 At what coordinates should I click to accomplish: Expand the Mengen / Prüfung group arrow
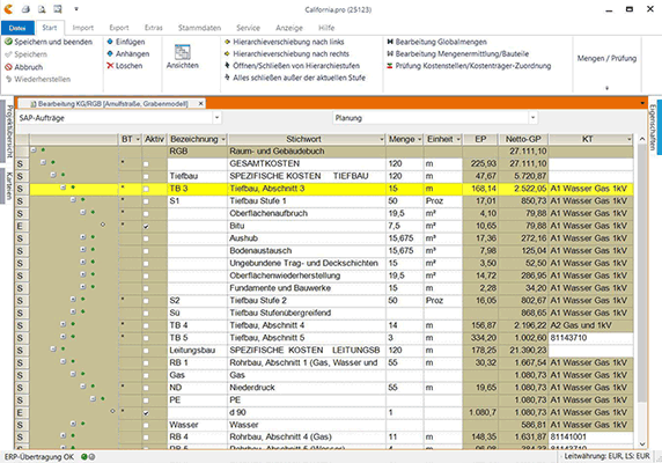(607, 88)
